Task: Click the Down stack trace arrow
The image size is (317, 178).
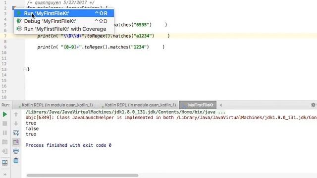Action: click(16, 124)
